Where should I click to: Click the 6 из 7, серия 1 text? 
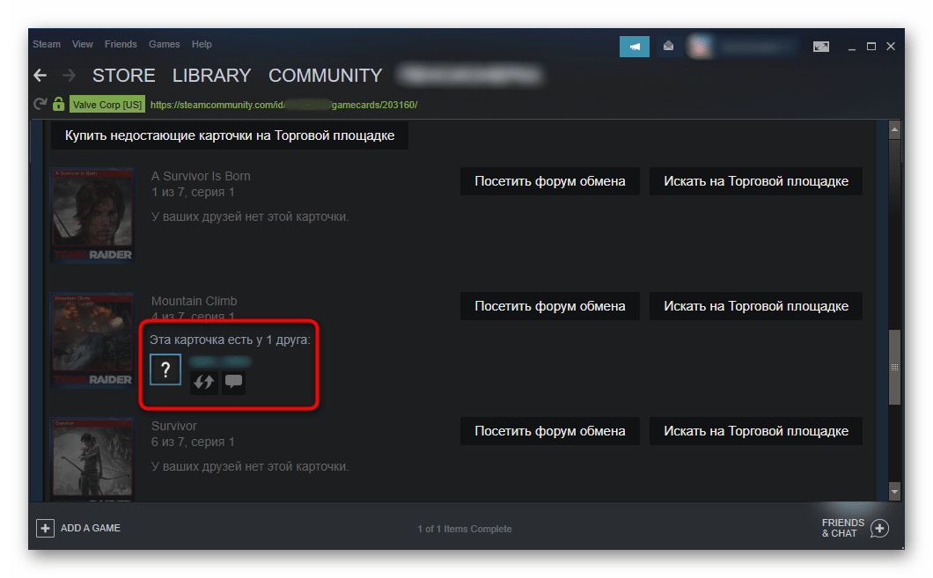[193, 442]
